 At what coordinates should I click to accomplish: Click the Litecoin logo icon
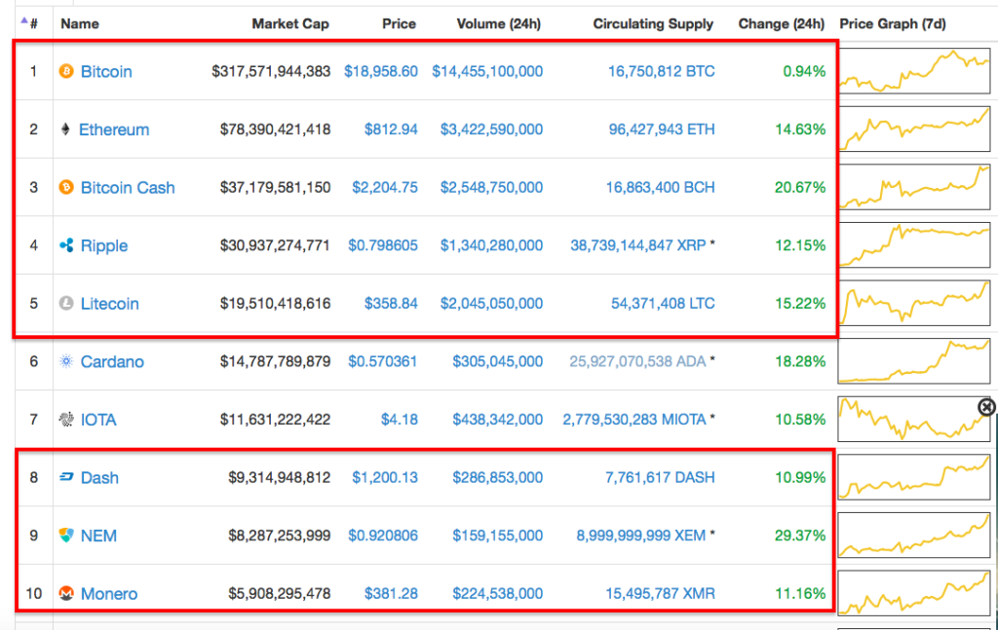tap(66, 303)
